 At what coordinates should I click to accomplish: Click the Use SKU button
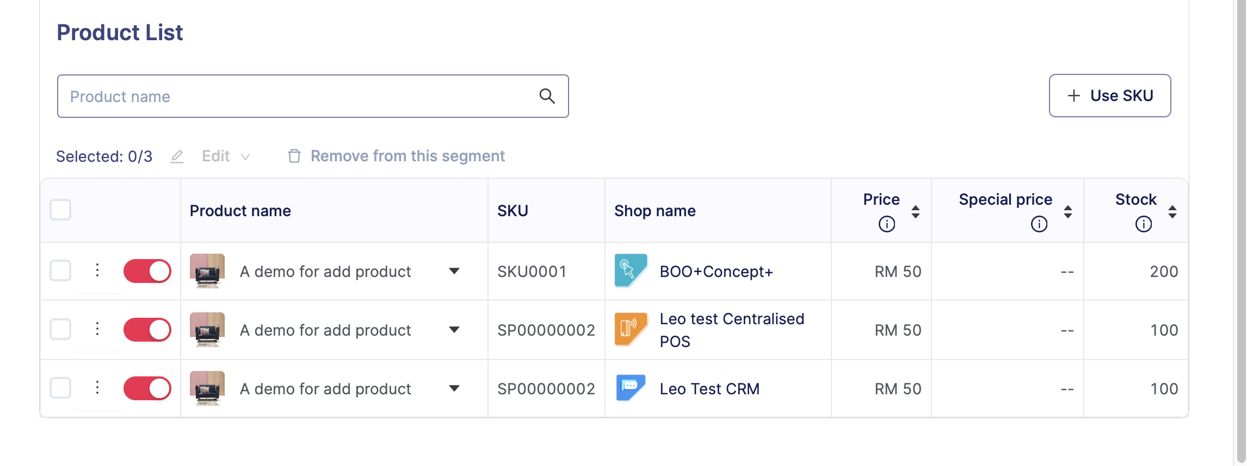[x=1109, y=96]
